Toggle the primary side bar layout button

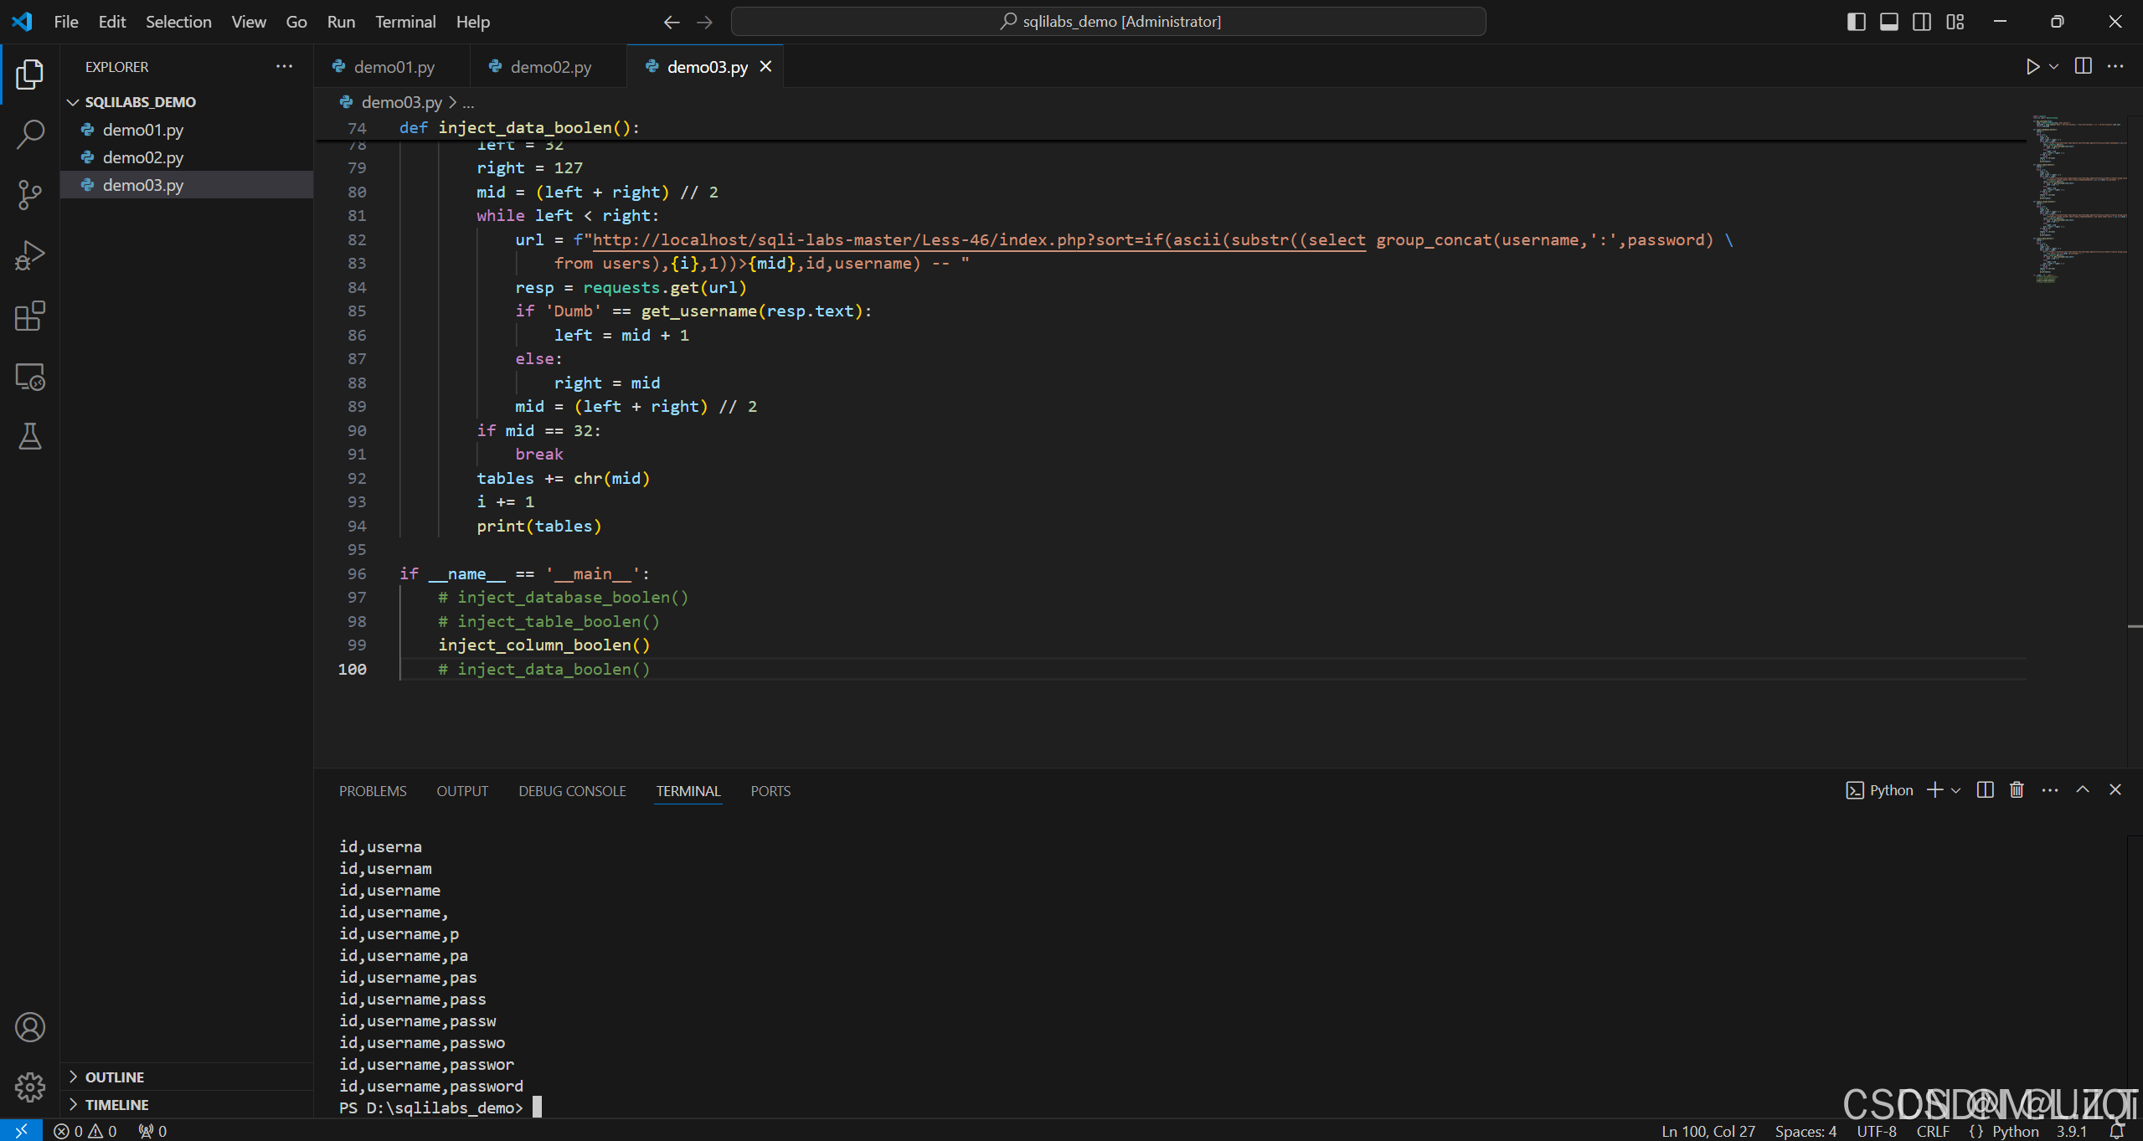[1856, 22]
